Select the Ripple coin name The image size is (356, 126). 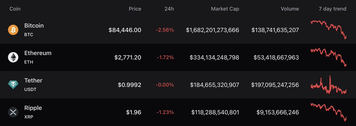tap(33, 108)
